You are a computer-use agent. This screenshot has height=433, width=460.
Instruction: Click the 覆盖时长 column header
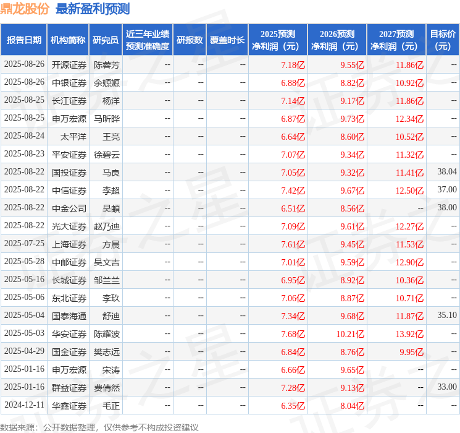tap(227, 40)
